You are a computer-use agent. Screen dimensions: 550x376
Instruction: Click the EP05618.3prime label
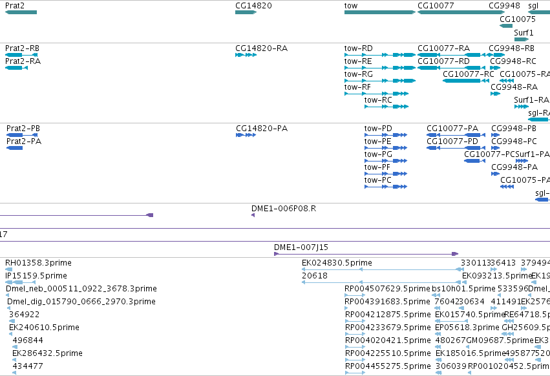pyautogui.click(x=467, y=328)
